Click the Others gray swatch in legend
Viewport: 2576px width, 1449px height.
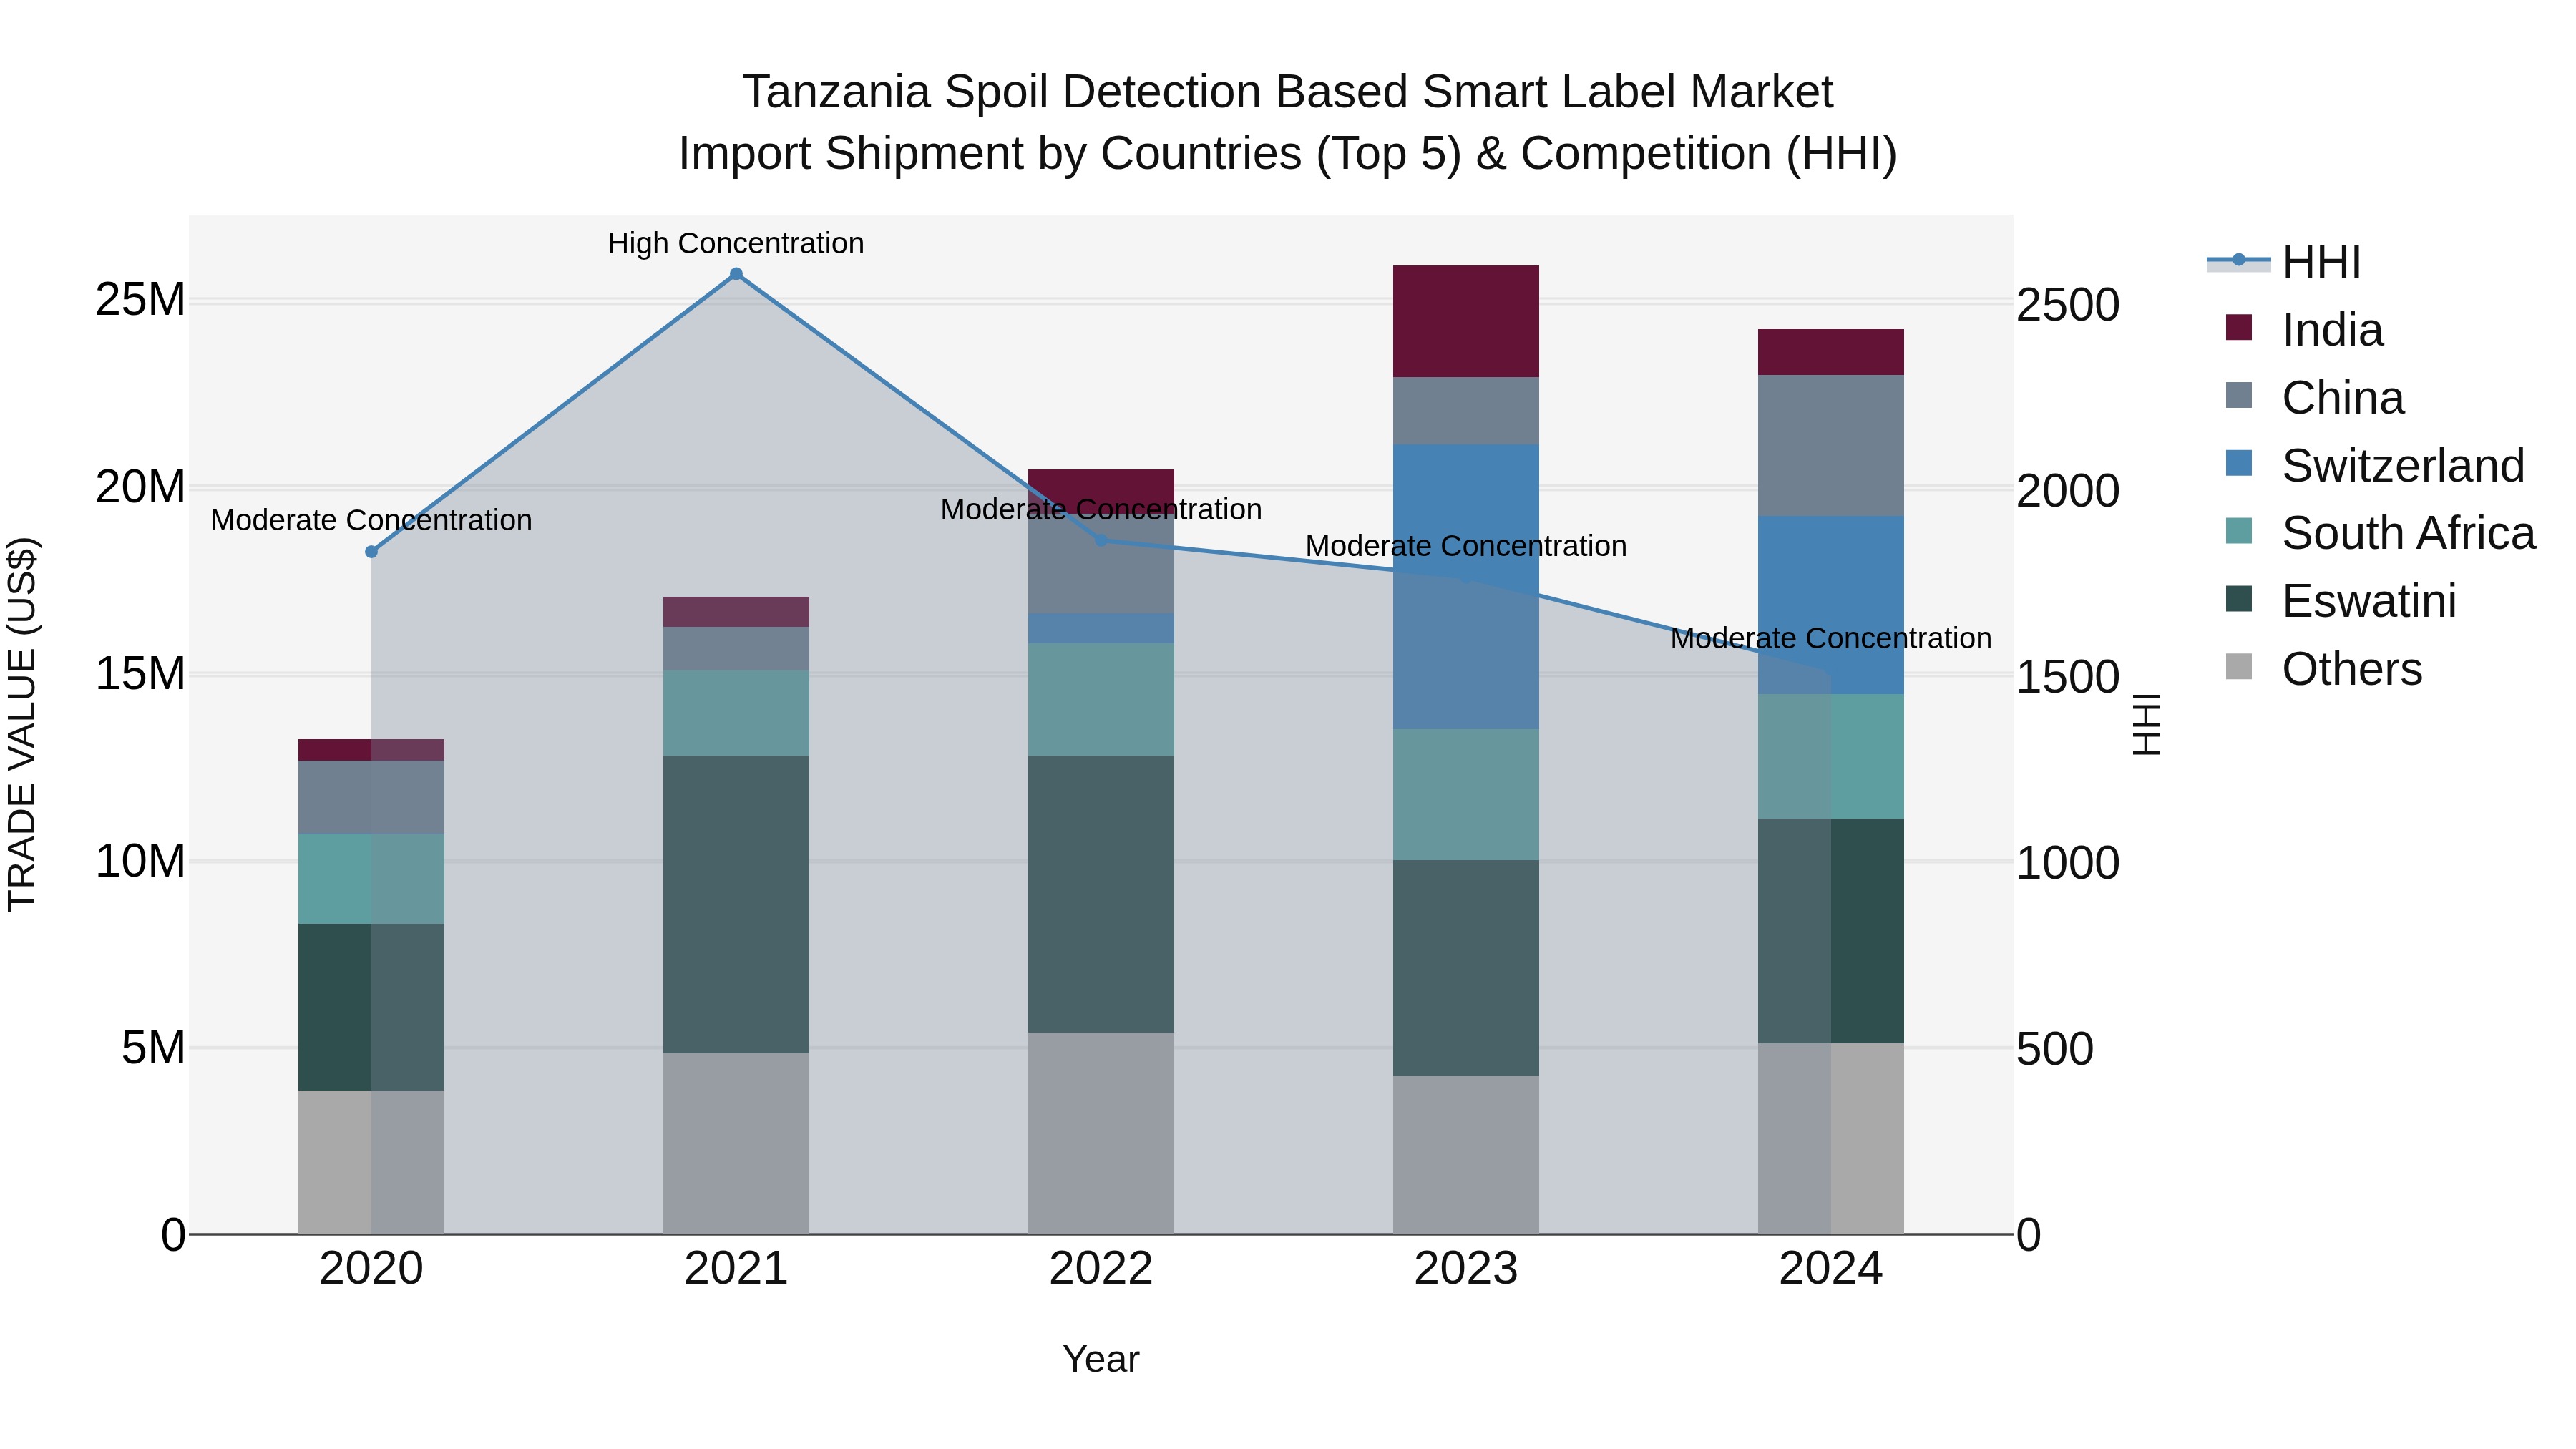2239,666
